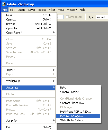
Task: Click Picture Package... in the Automate submenu
Action: 78,116
